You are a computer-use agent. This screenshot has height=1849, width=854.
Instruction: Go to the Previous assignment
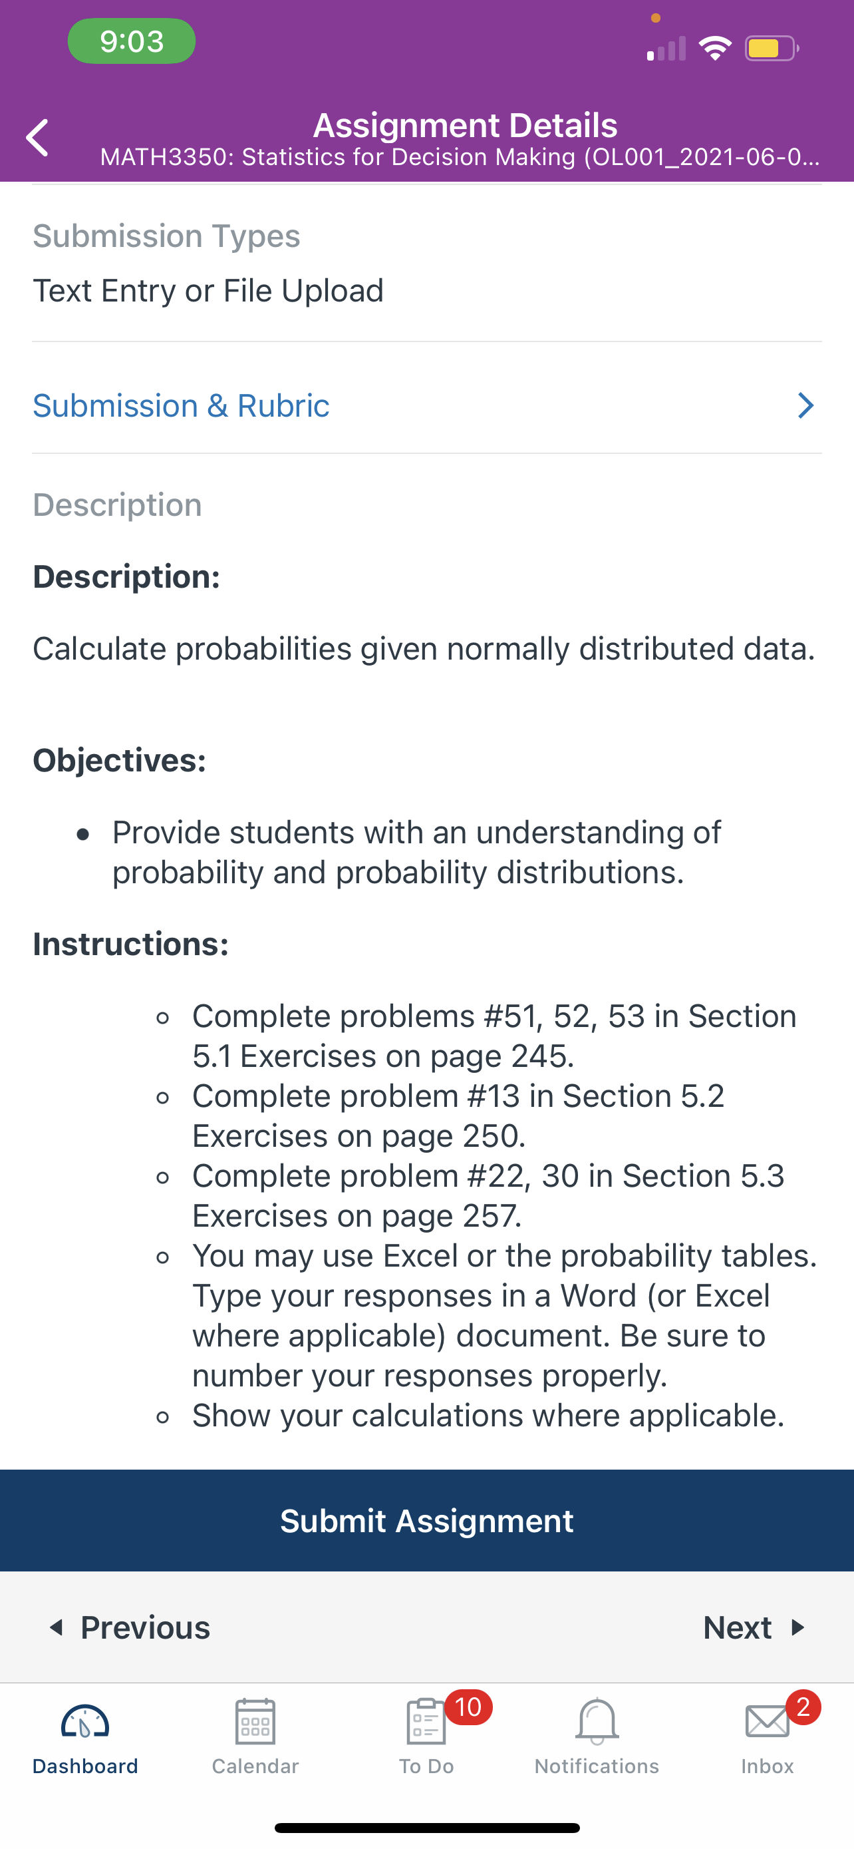pyautogui.click(x=129, y=1627)
